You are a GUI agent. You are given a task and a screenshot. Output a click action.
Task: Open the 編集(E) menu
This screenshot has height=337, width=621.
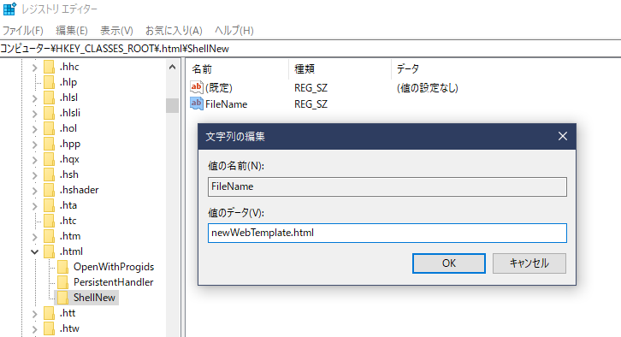(x=72, y=30)
